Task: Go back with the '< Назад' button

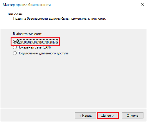Action: pyautogui.click(x=85, y=116)
